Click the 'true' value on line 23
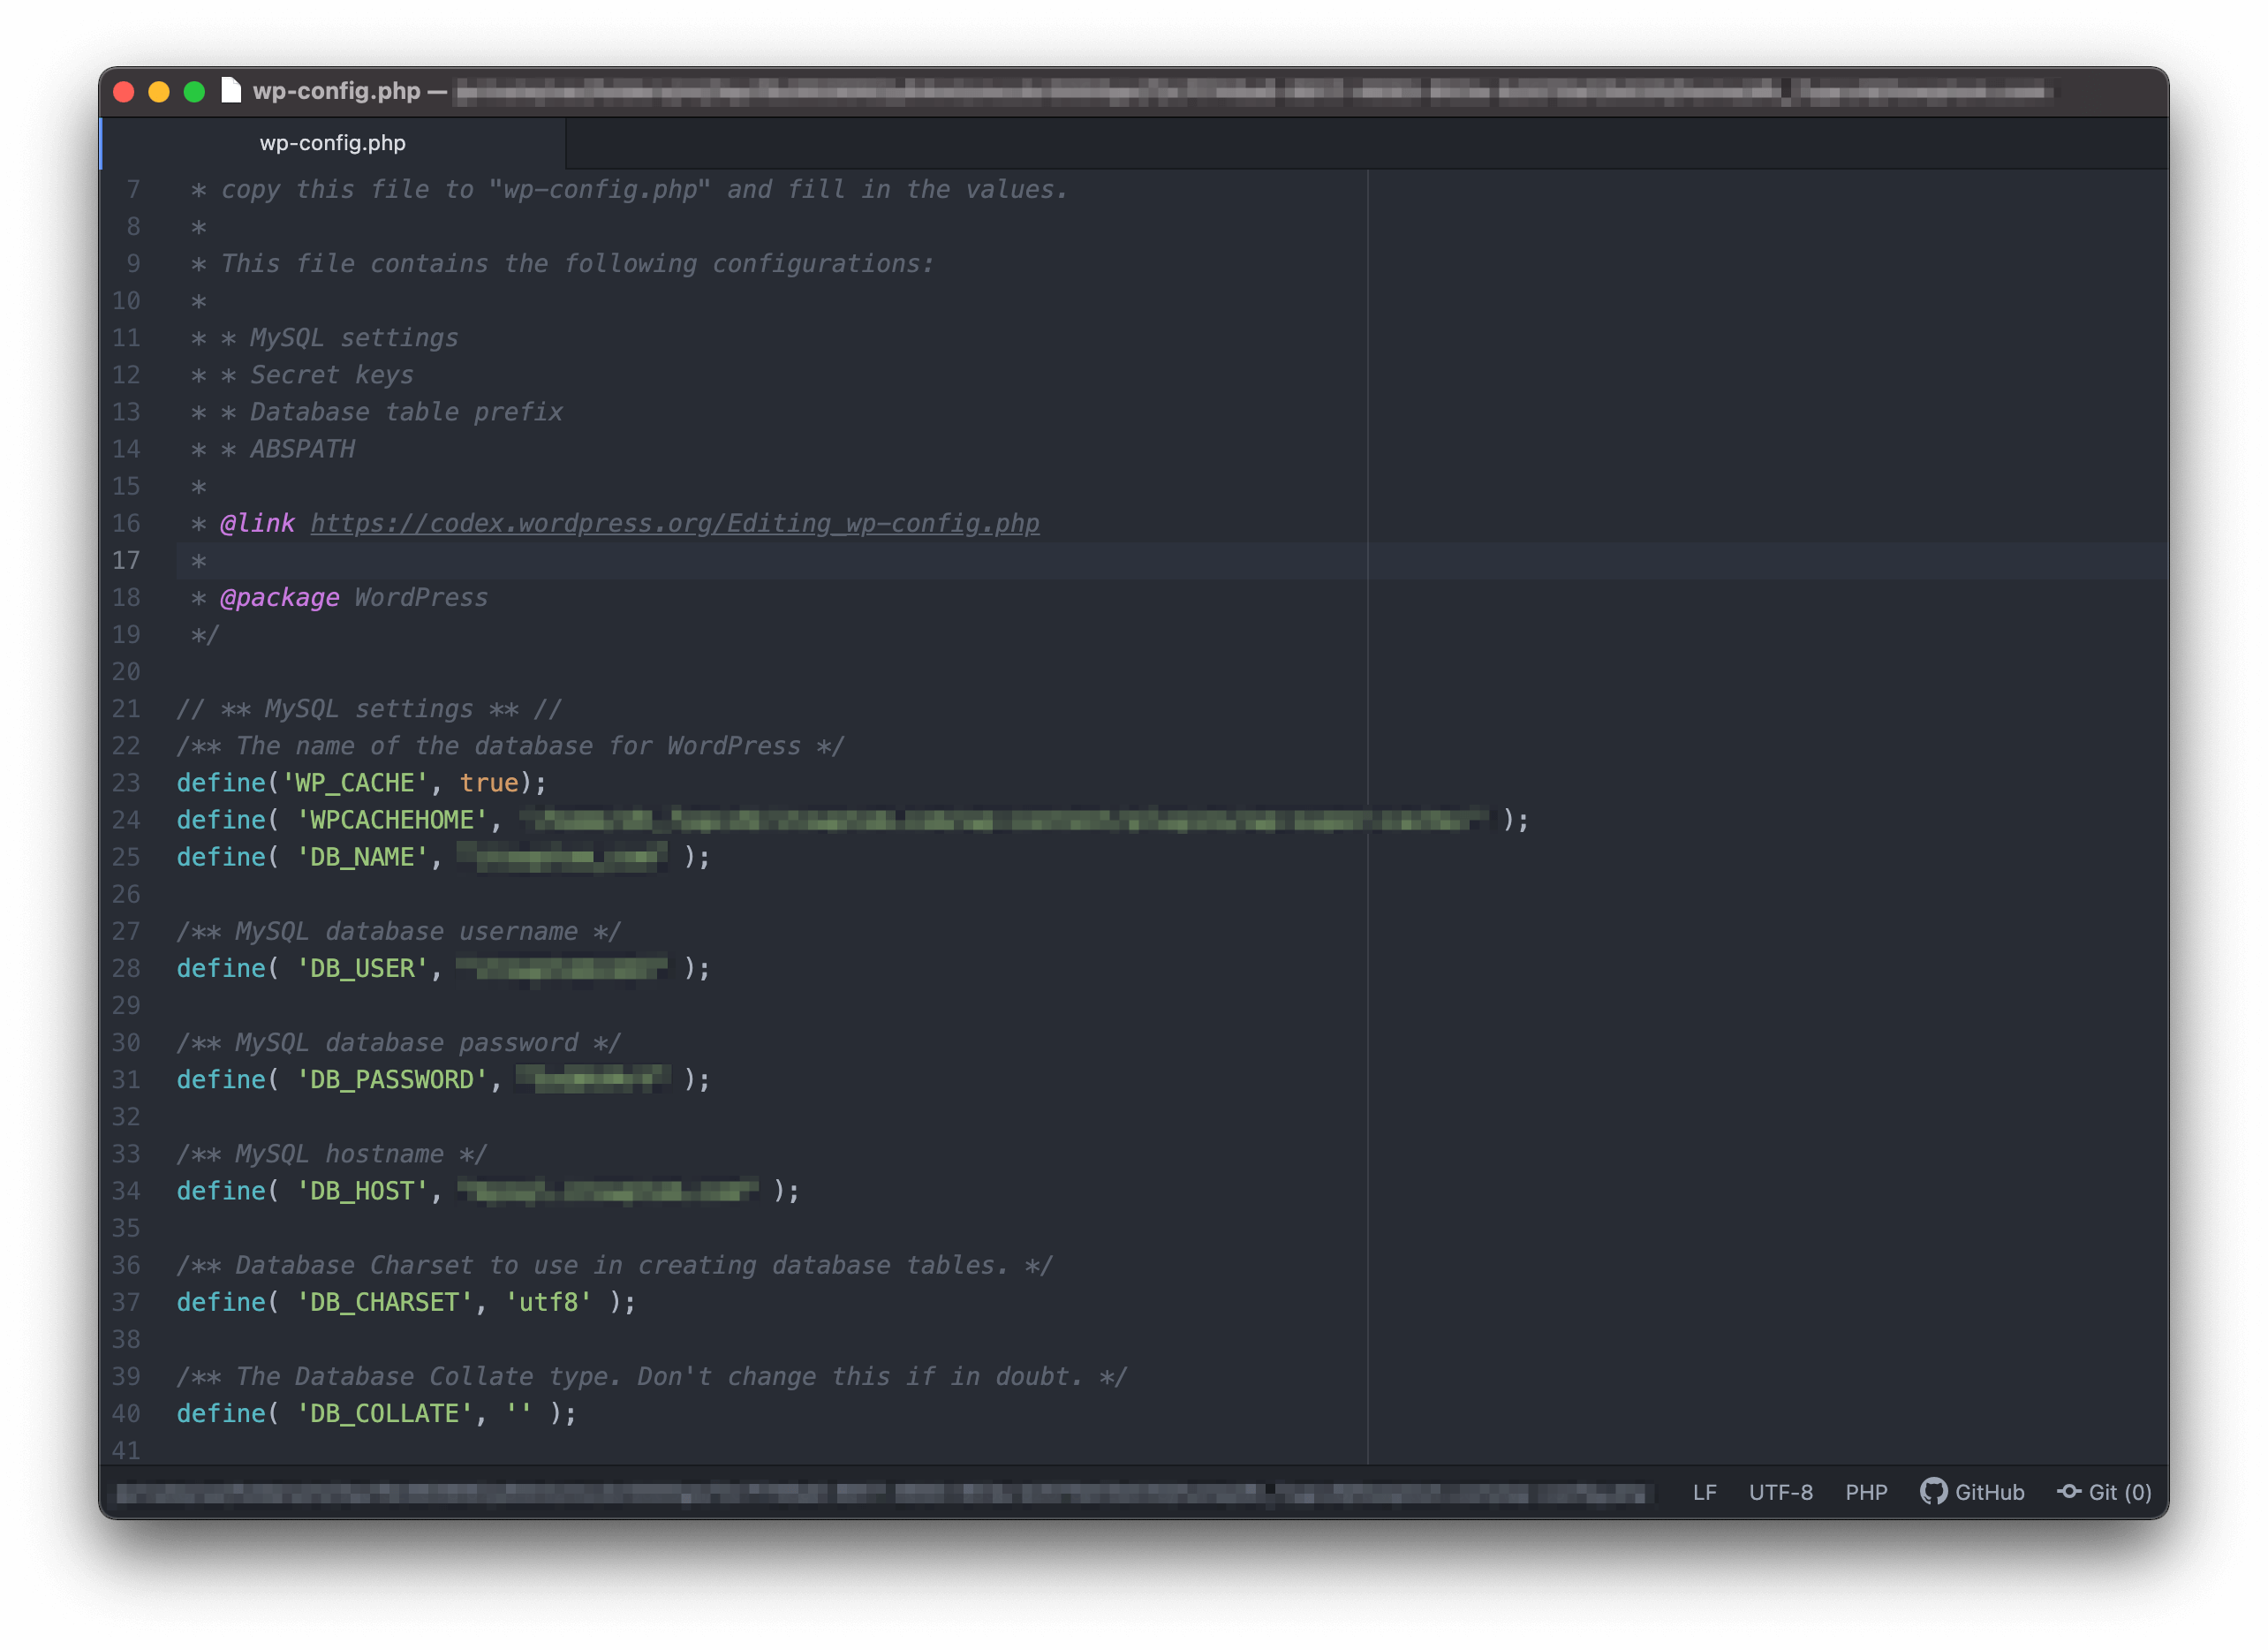 [489, 783]
